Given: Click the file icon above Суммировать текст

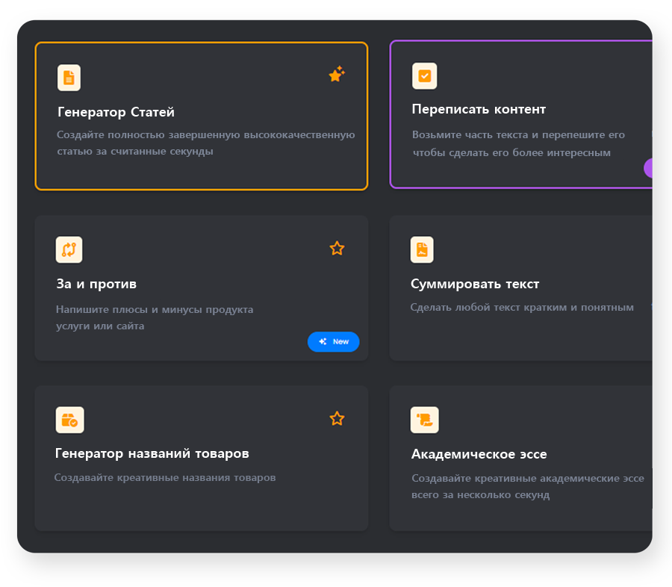Looking at the screenshot, I should click(x=422, y=249).
